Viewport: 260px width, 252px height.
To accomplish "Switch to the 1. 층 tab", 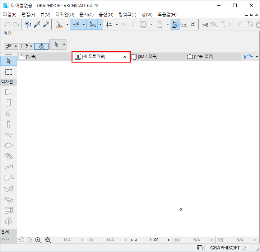I will 45,56.
